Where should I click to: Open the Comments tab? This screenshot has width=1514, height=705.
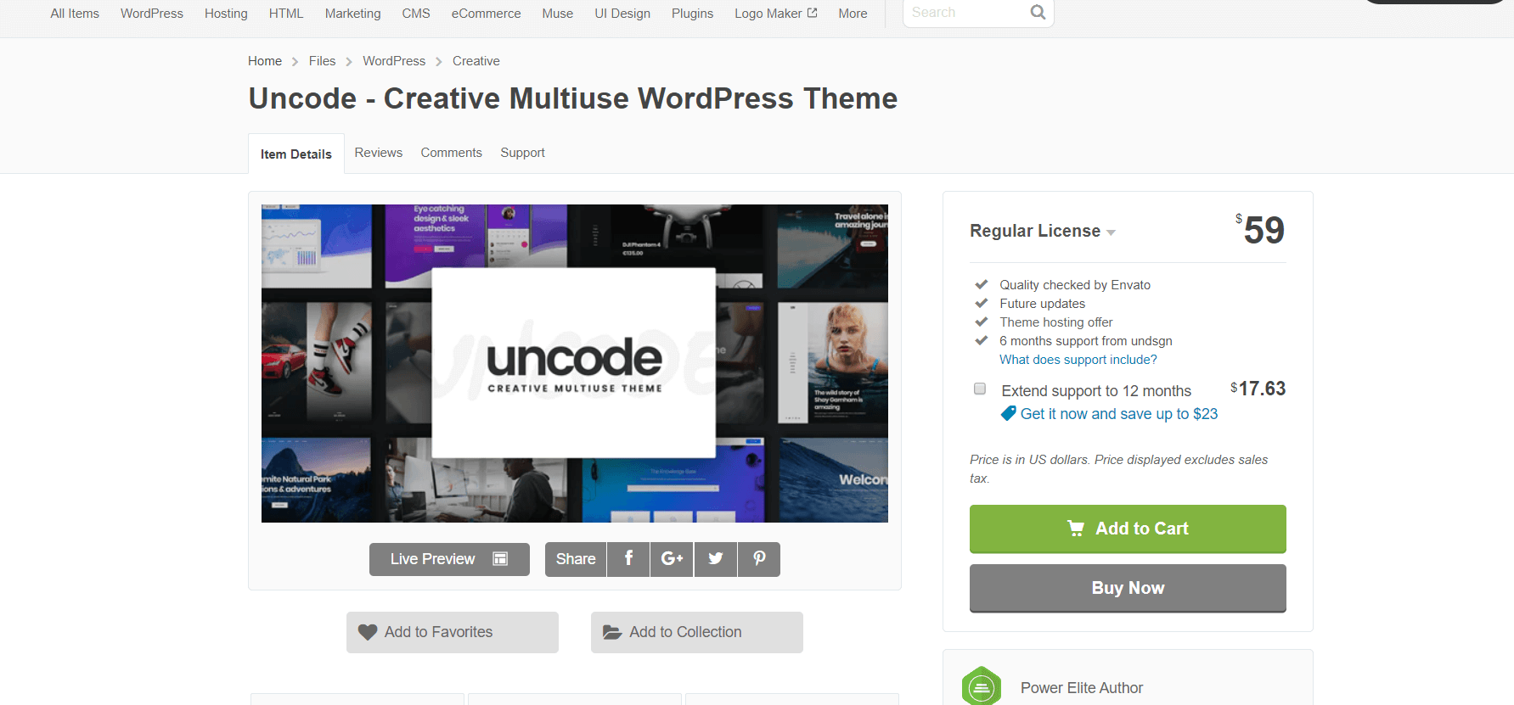tap(451, 153)
